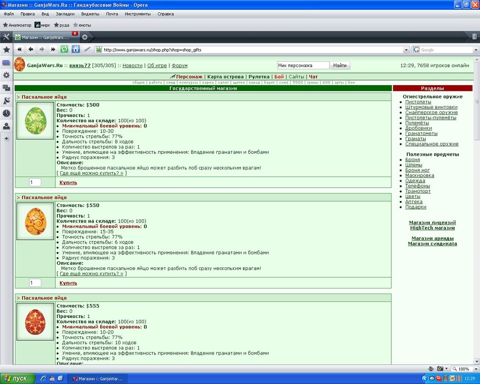This screenshot has width=480, height=384.
Task: Open the Закладки menu
Action: click(65, 14)
